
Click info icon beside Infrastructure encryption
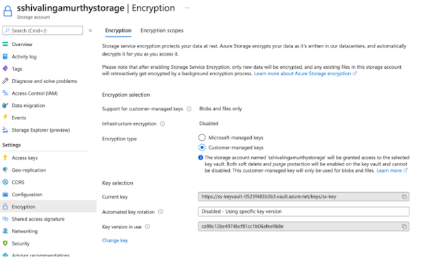163,124
